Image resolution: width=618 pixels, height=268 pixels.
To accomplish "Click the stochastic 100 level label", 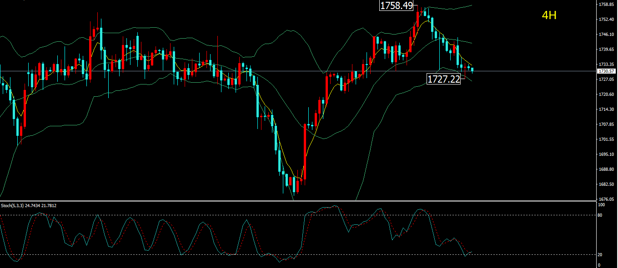I will coord(601,205).
